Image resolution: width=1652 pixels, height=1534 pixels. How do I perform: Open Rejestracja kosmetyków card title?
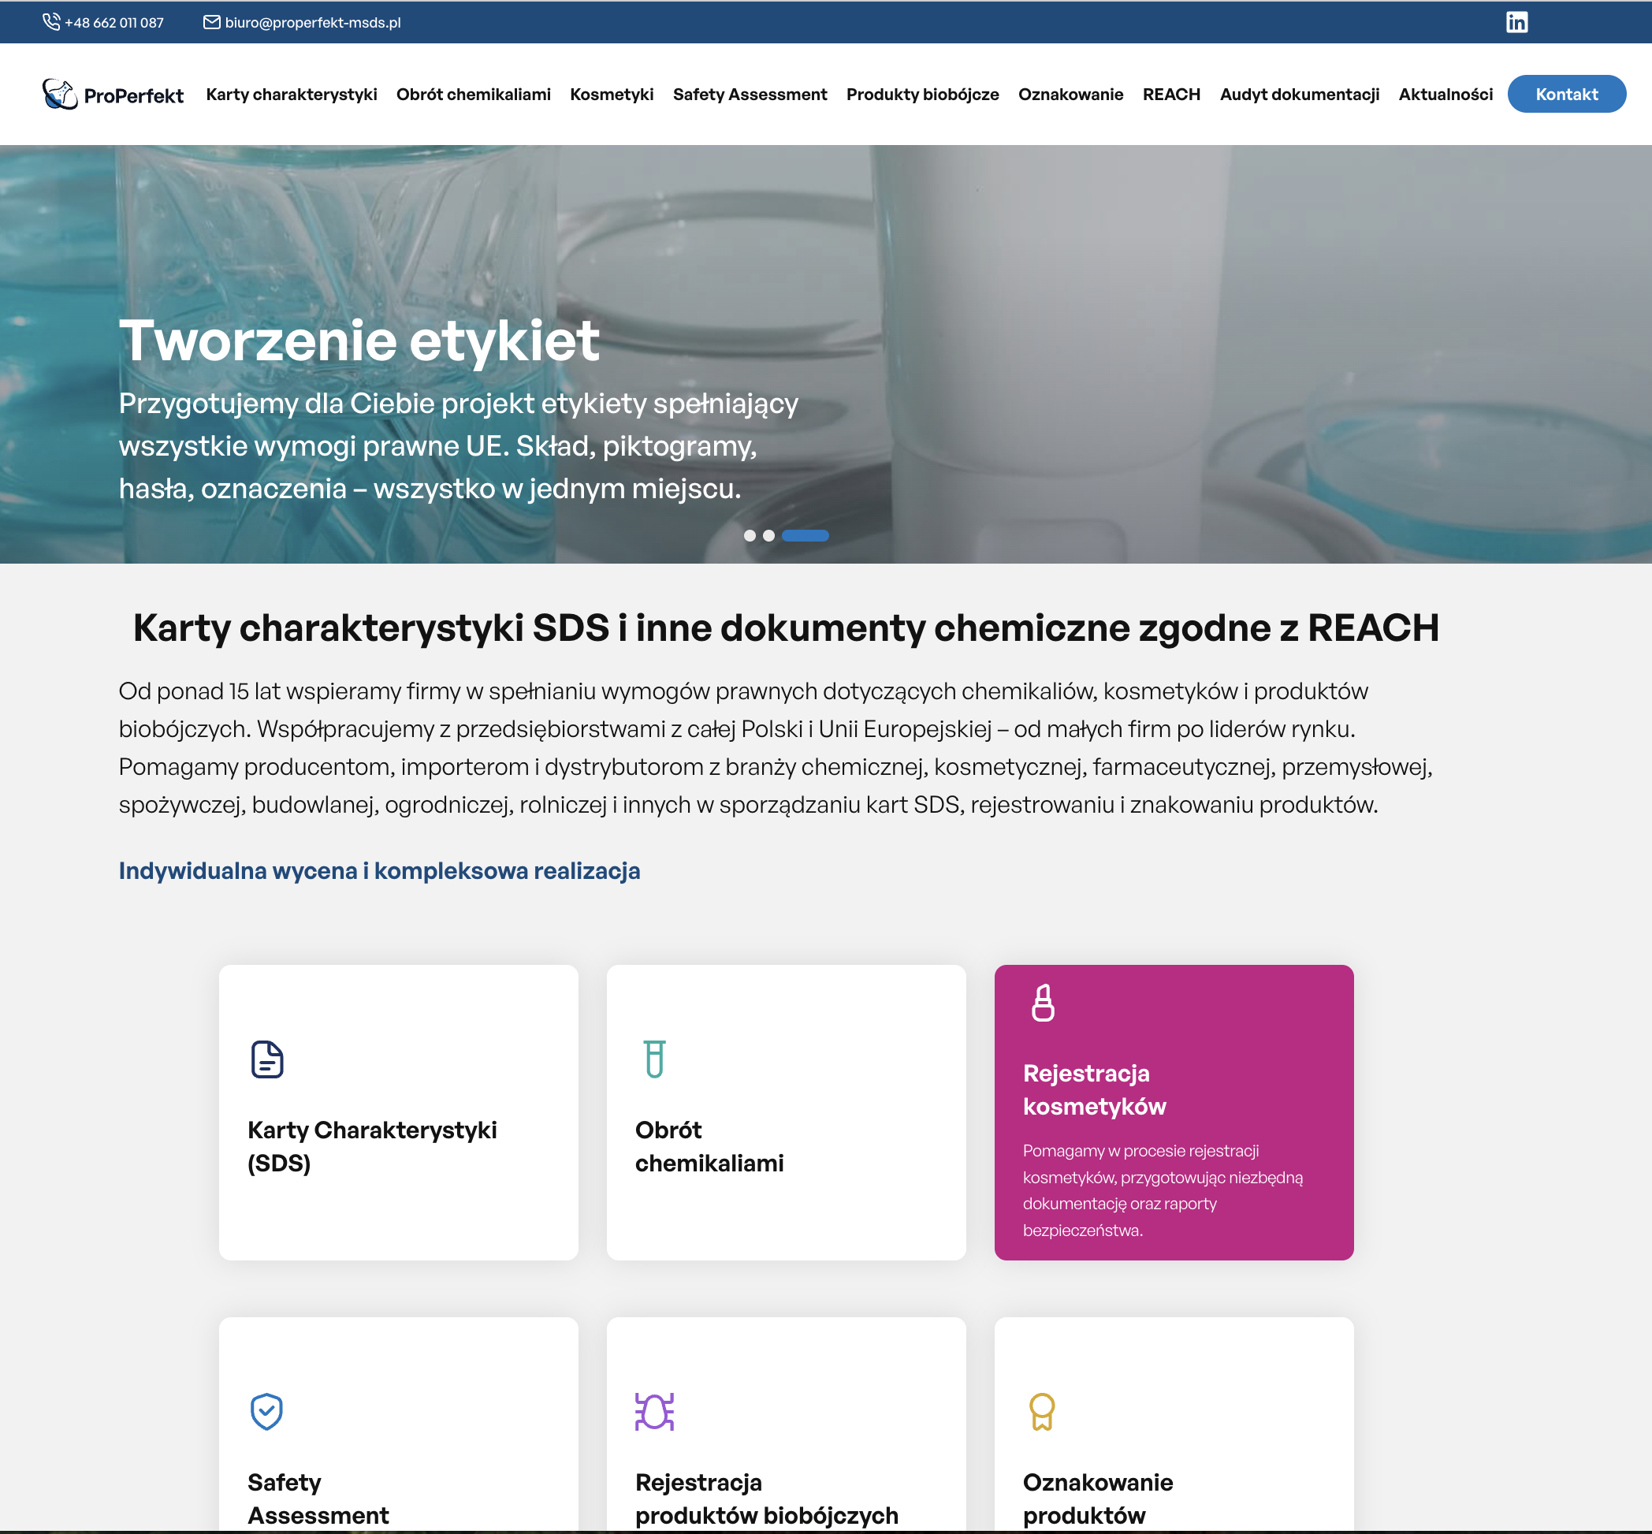pos(1094,1090)
